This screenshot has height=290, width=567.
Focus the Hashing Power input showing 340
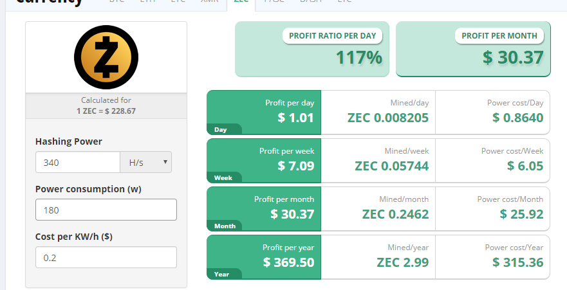coord(78,162)
